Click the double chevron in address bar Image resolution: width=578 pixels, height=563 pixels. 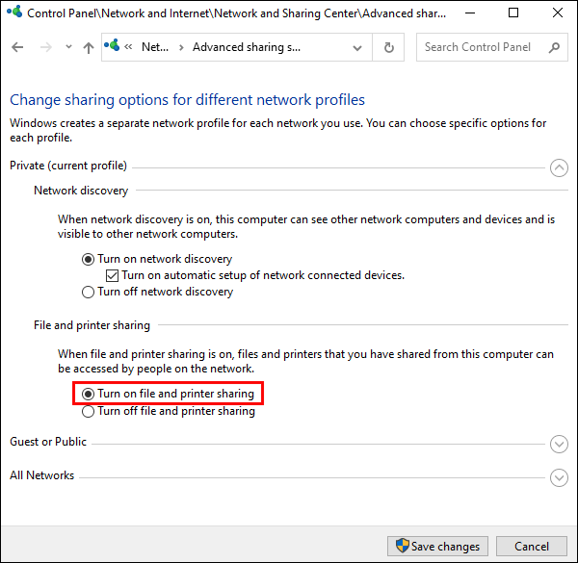(128, 47)
